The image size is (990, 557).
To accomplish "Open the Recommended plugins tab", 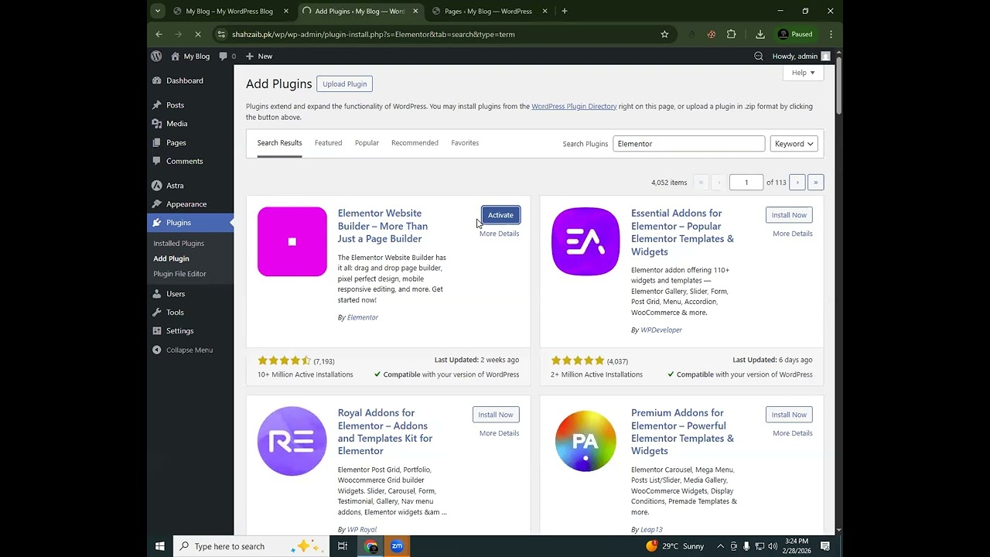I will (x=415, y=143).
